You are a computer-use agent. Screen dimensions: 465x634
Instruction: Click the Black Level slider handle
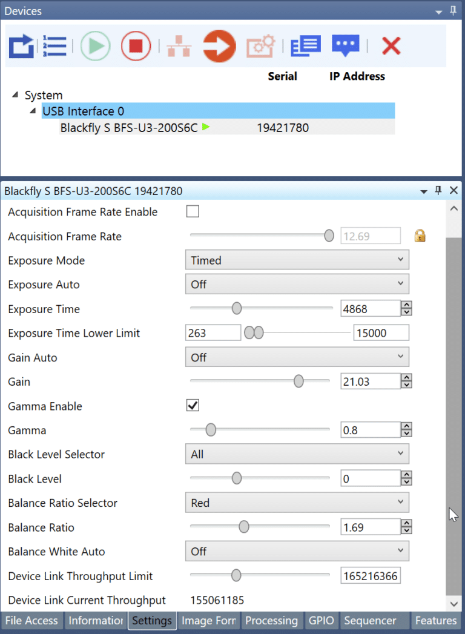[x=237, y=478]
